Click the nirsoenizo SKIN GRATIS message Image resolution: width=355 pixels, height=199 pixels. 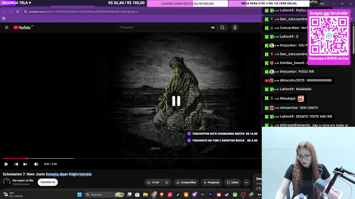click(x=291, y=108)
